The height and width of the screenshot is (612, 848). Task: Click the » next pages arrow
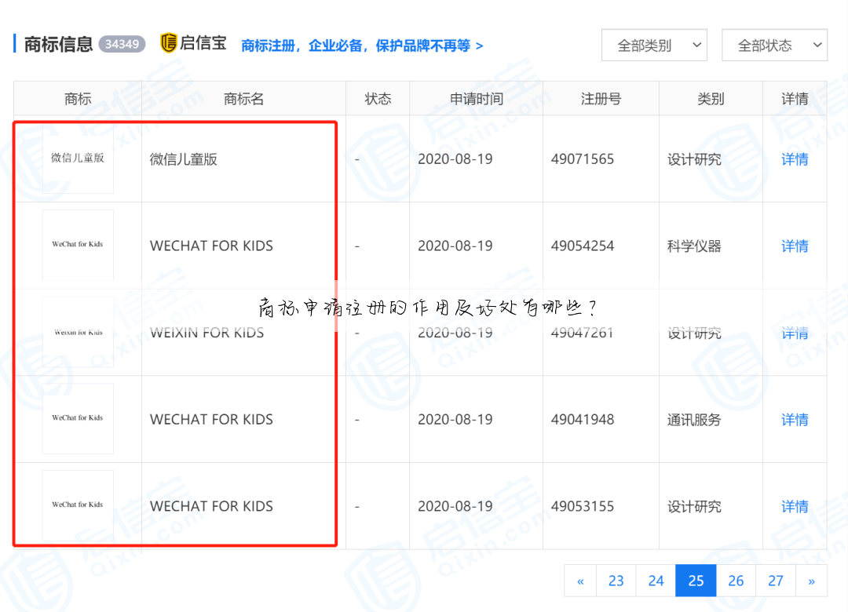click(x=812, y=581)
